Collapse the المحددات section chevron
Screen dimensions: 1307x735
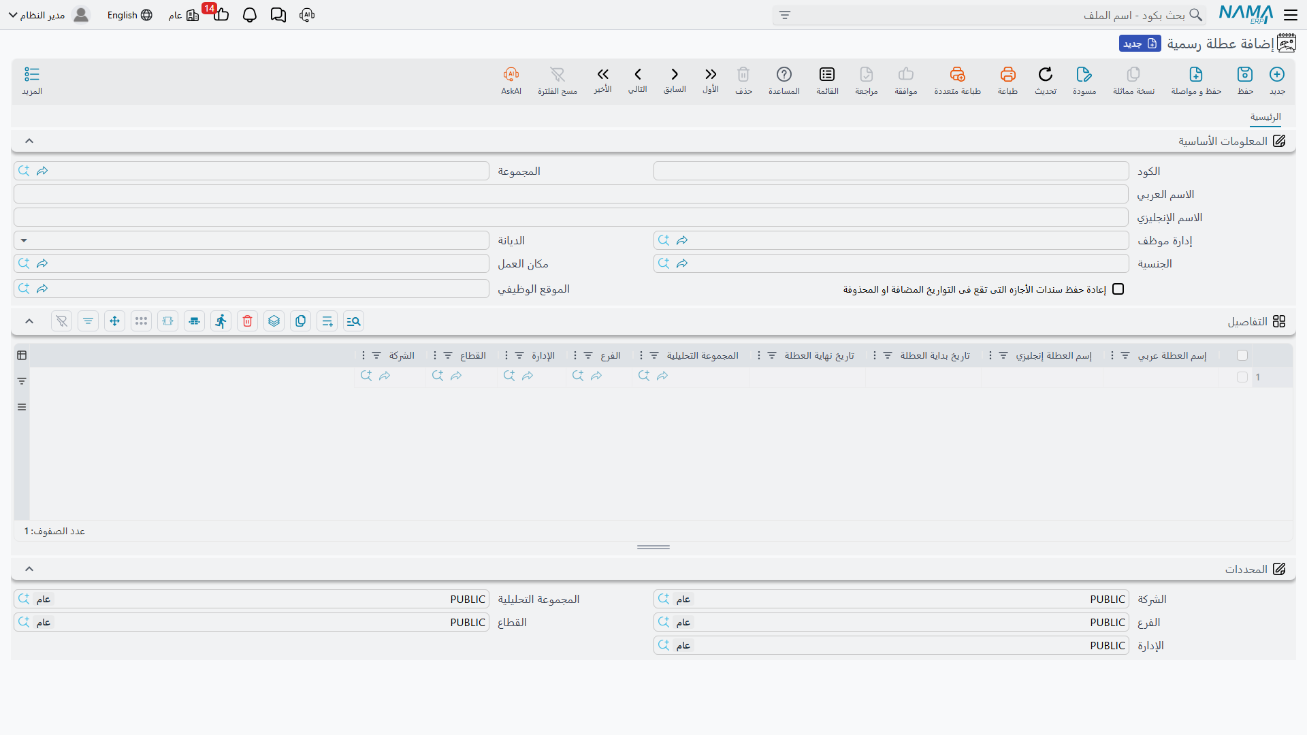tap(29, 569)
